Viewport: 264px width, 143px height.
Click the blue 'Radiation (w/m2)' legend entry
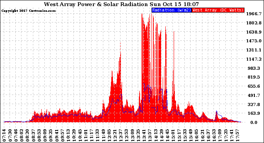(171, 10)
